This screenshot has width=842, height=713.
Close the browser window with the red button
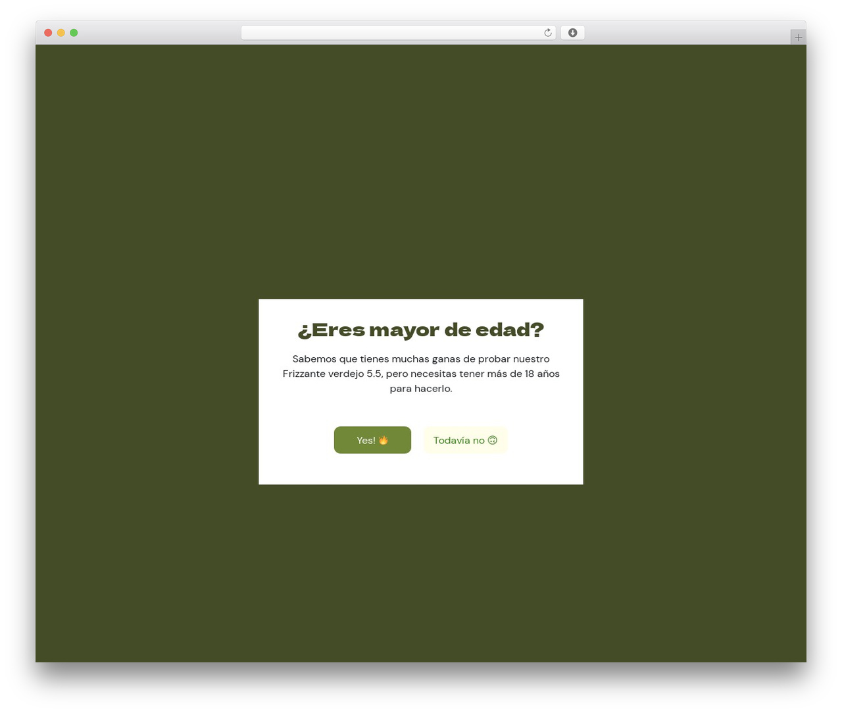pos(48,33)
